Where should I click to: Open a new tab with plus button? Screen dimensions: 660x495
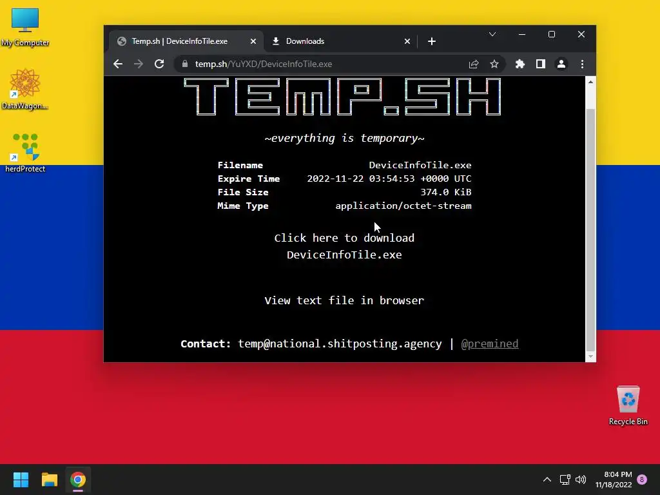pyautogui.click(x=431, y=41)
